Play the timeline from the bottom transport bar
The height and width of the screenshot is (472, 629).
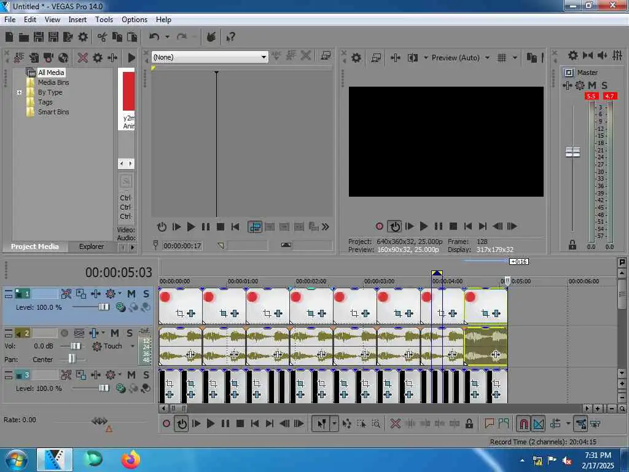[210, 423]
